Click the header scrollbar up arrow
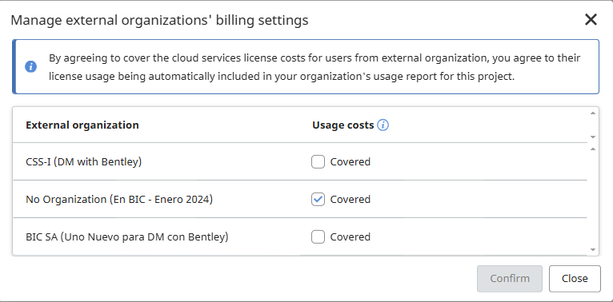 click(593, 113)
